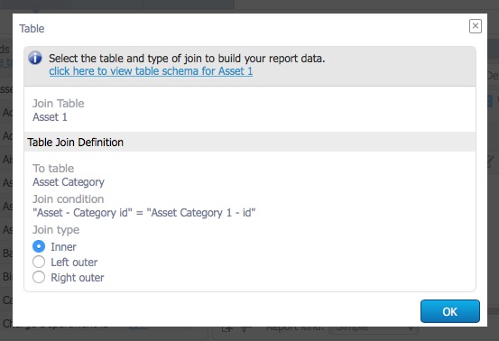Image resolution: width=499 pixels, height=341 pixels.
Task: Close the Table dialog with the X
Action: 476,26
